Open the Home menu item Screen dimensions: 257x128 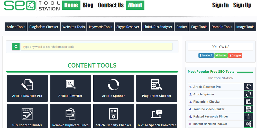[x=71, y=5]
